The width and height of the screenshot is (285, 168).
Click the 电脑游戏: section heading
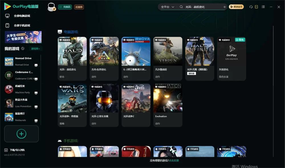(71, 32)
